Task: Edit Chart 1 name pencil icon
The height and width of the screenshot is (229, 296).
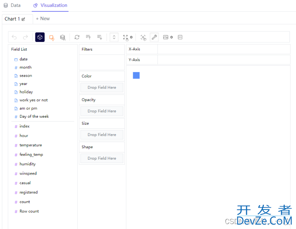Action: coord(23,19)
